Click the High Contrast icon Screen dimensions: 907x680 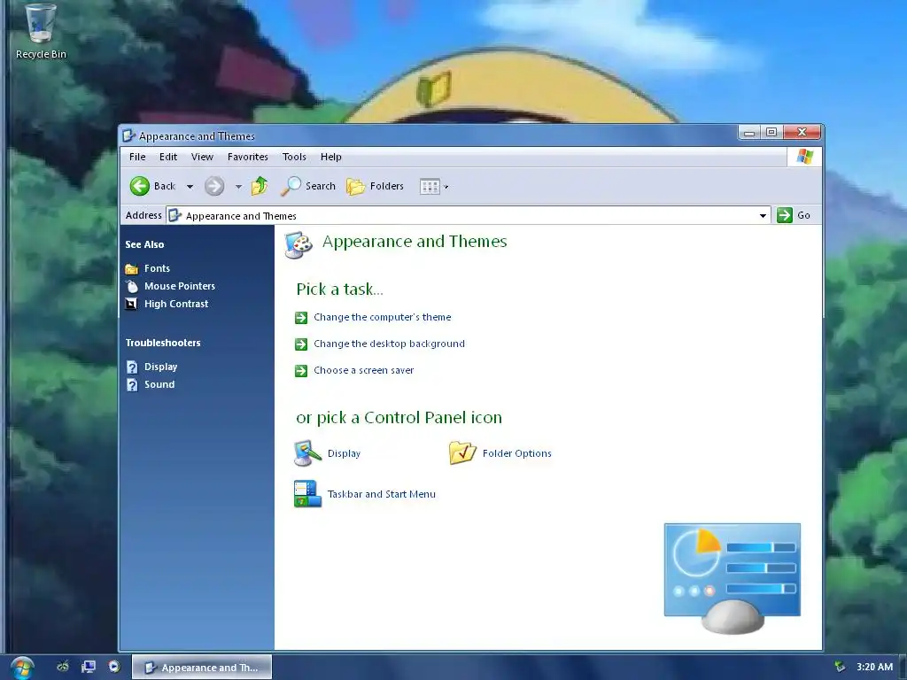132,305
